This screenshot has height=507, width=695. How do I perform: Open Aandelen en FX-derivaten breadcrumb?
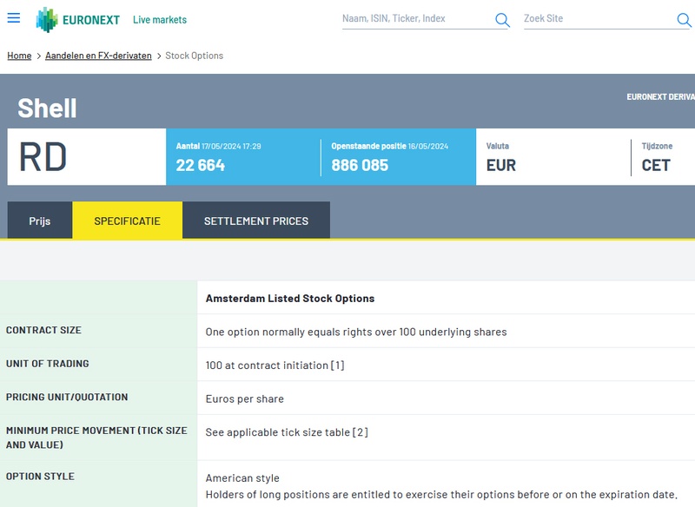pyautogui.click(x=98, y=56)
